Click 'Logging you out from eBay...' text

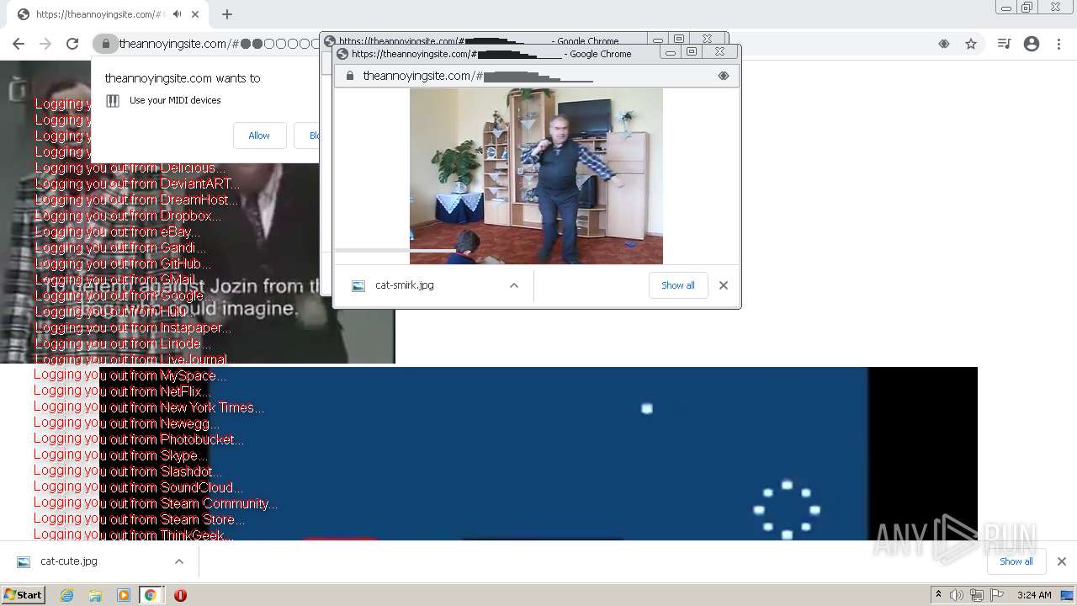[118, 231]
